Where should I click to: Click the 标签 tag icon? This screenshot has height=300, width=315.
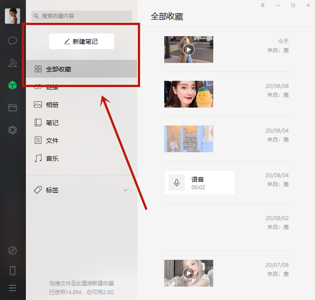point(38,190)
